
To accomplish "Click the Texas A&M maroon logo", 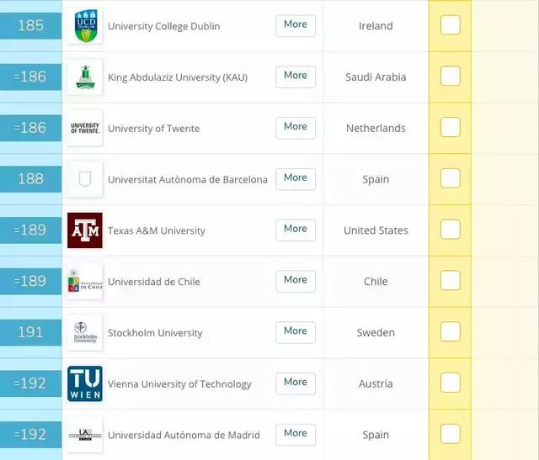I will (85, 230).
